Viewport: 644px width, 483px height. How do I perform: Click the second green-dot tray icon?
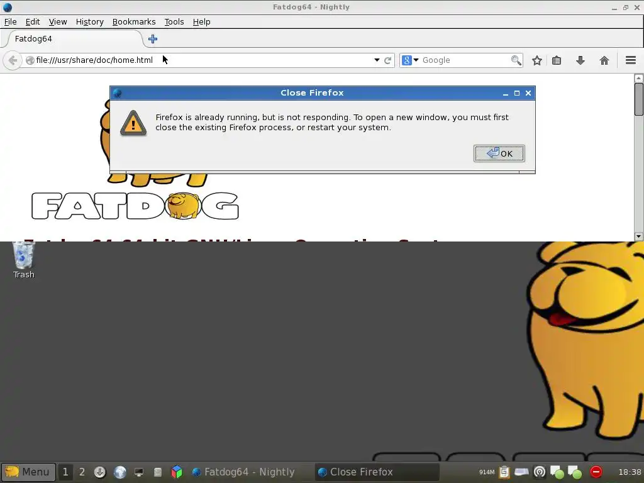click(575, 472)
